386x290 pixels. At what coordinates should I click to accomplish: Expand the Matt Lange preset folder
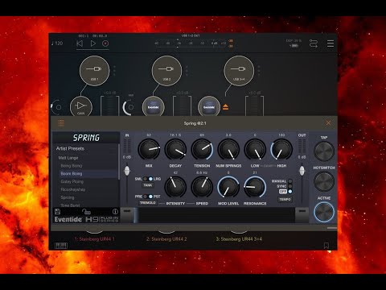click(x=68, y=158)
